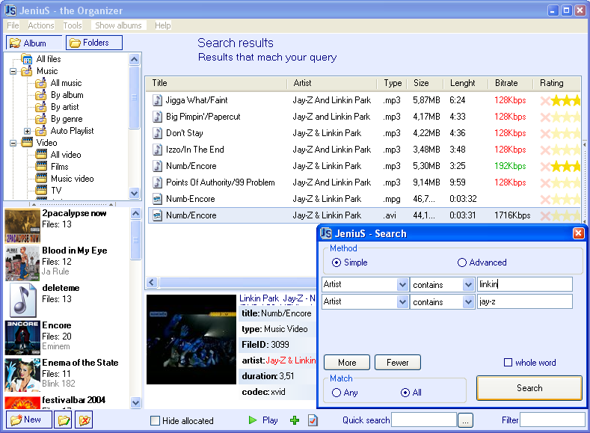Click the green Play arrow icon
590x433 pixels.
pos(253,420)
